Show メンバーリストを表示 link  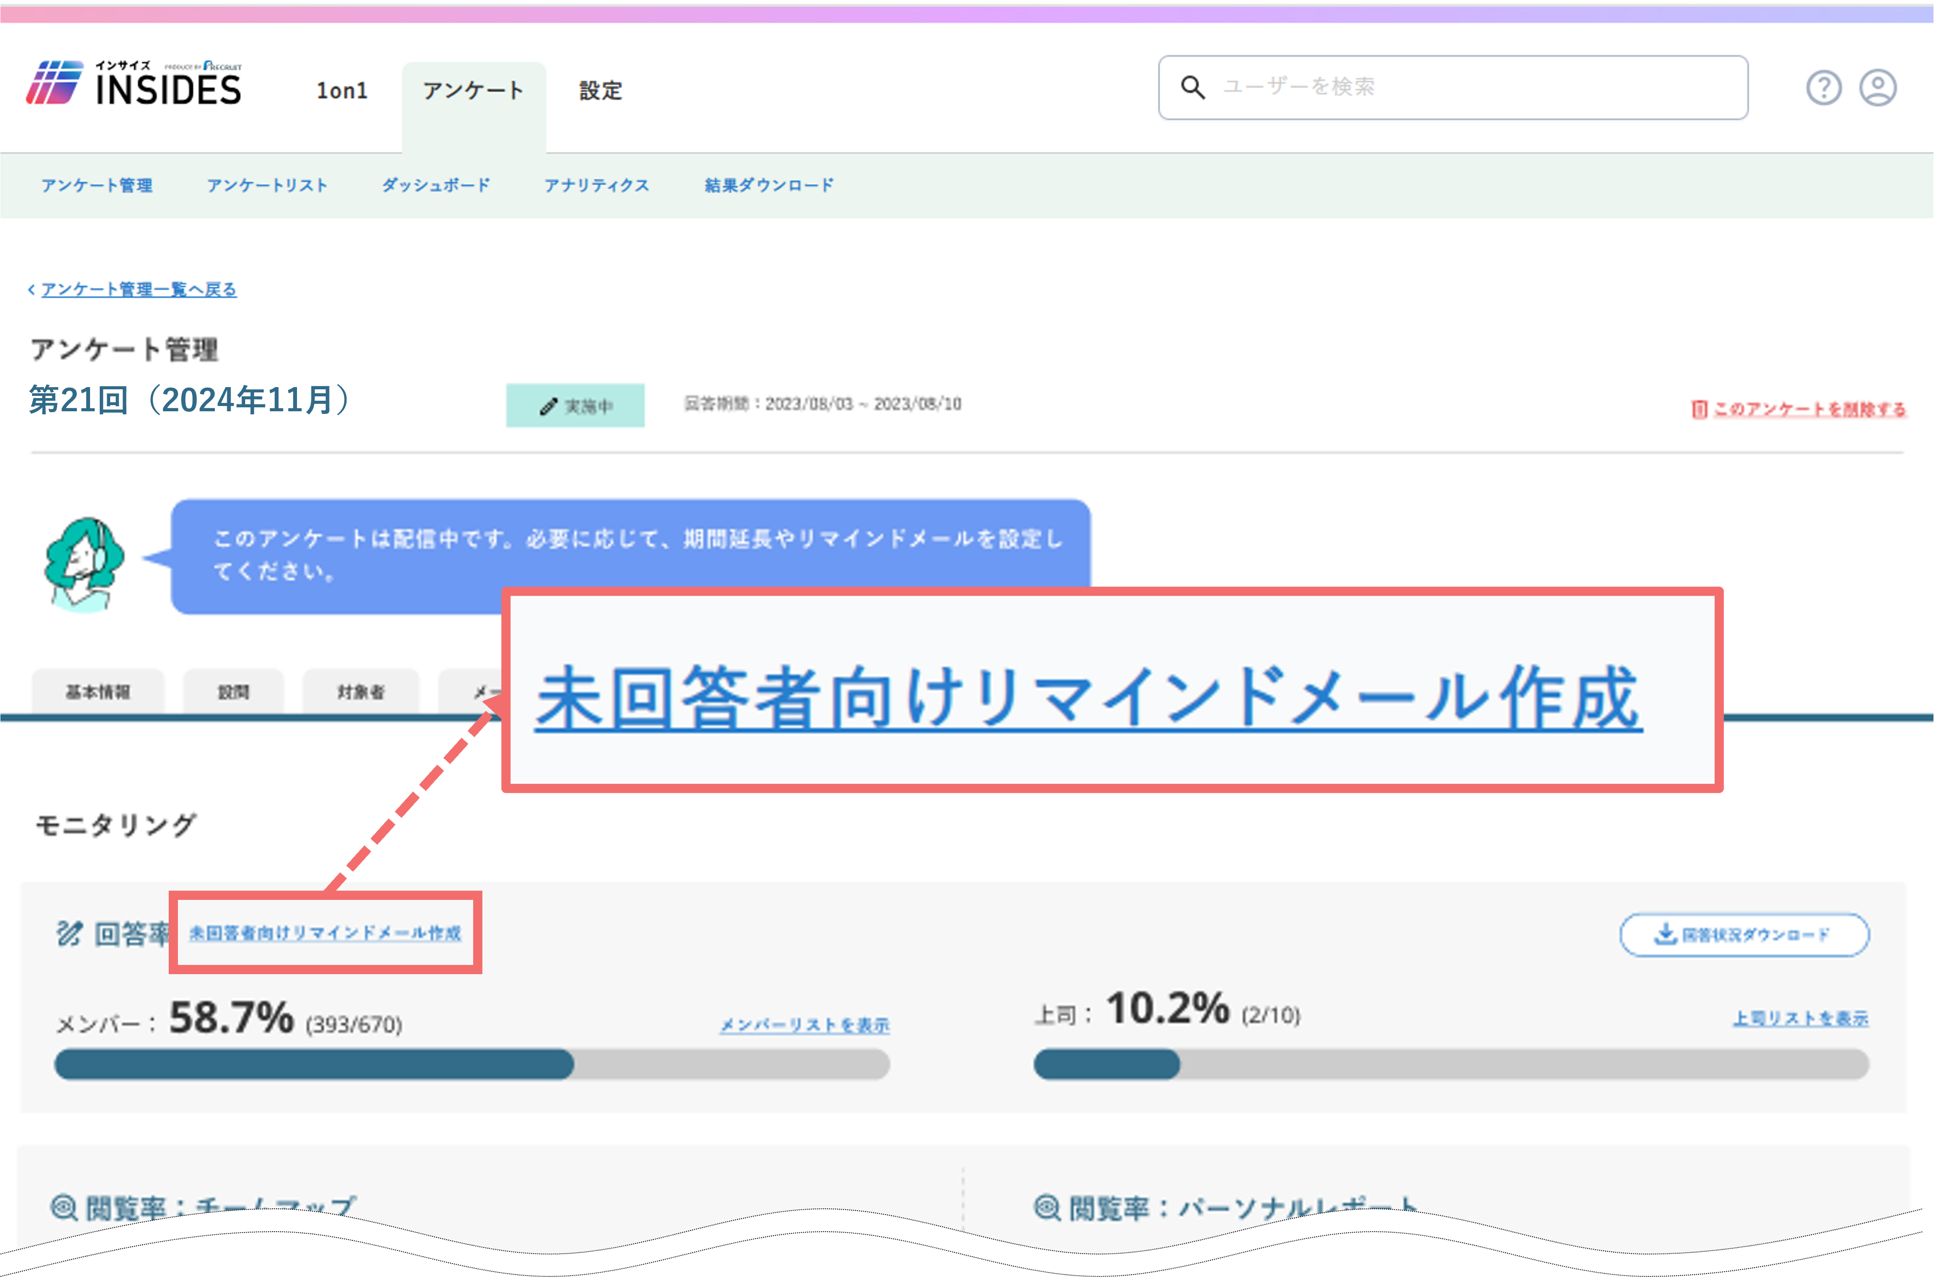[805, 1025]
